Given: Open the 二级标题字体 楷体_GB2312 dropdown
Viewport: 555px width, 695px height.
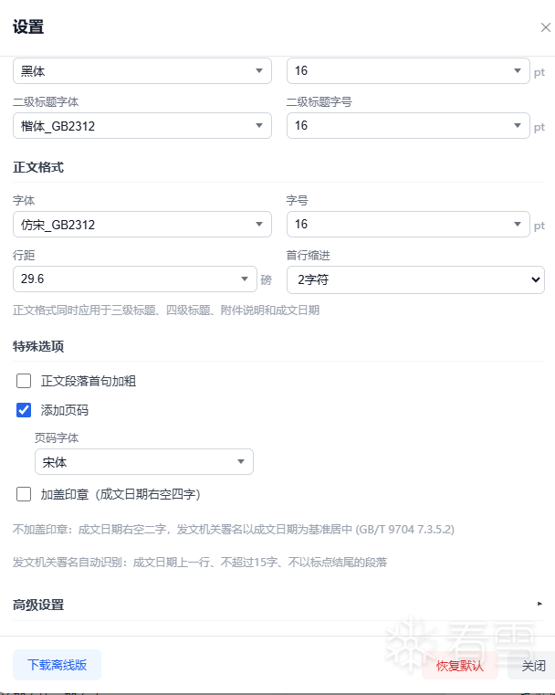Looking at the screenshot, I should coord(141,126).
